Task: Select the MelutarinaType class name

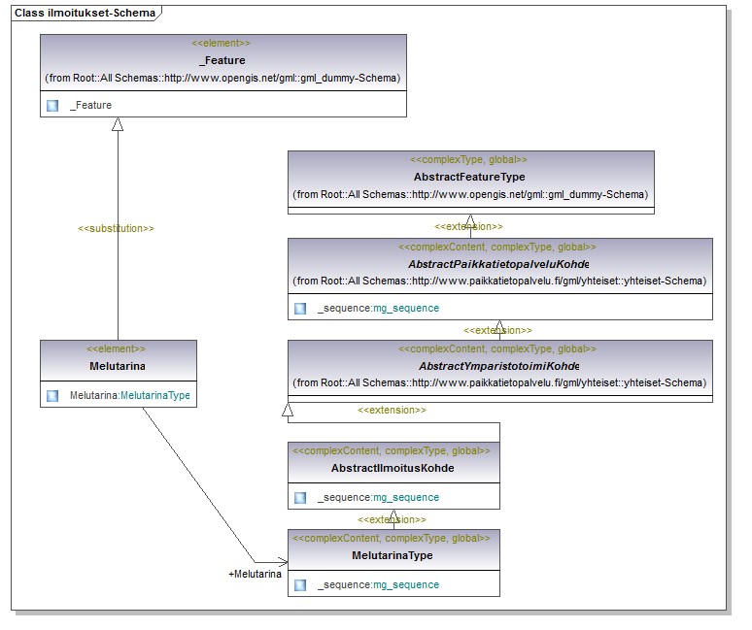Action: tap(393, 556)
